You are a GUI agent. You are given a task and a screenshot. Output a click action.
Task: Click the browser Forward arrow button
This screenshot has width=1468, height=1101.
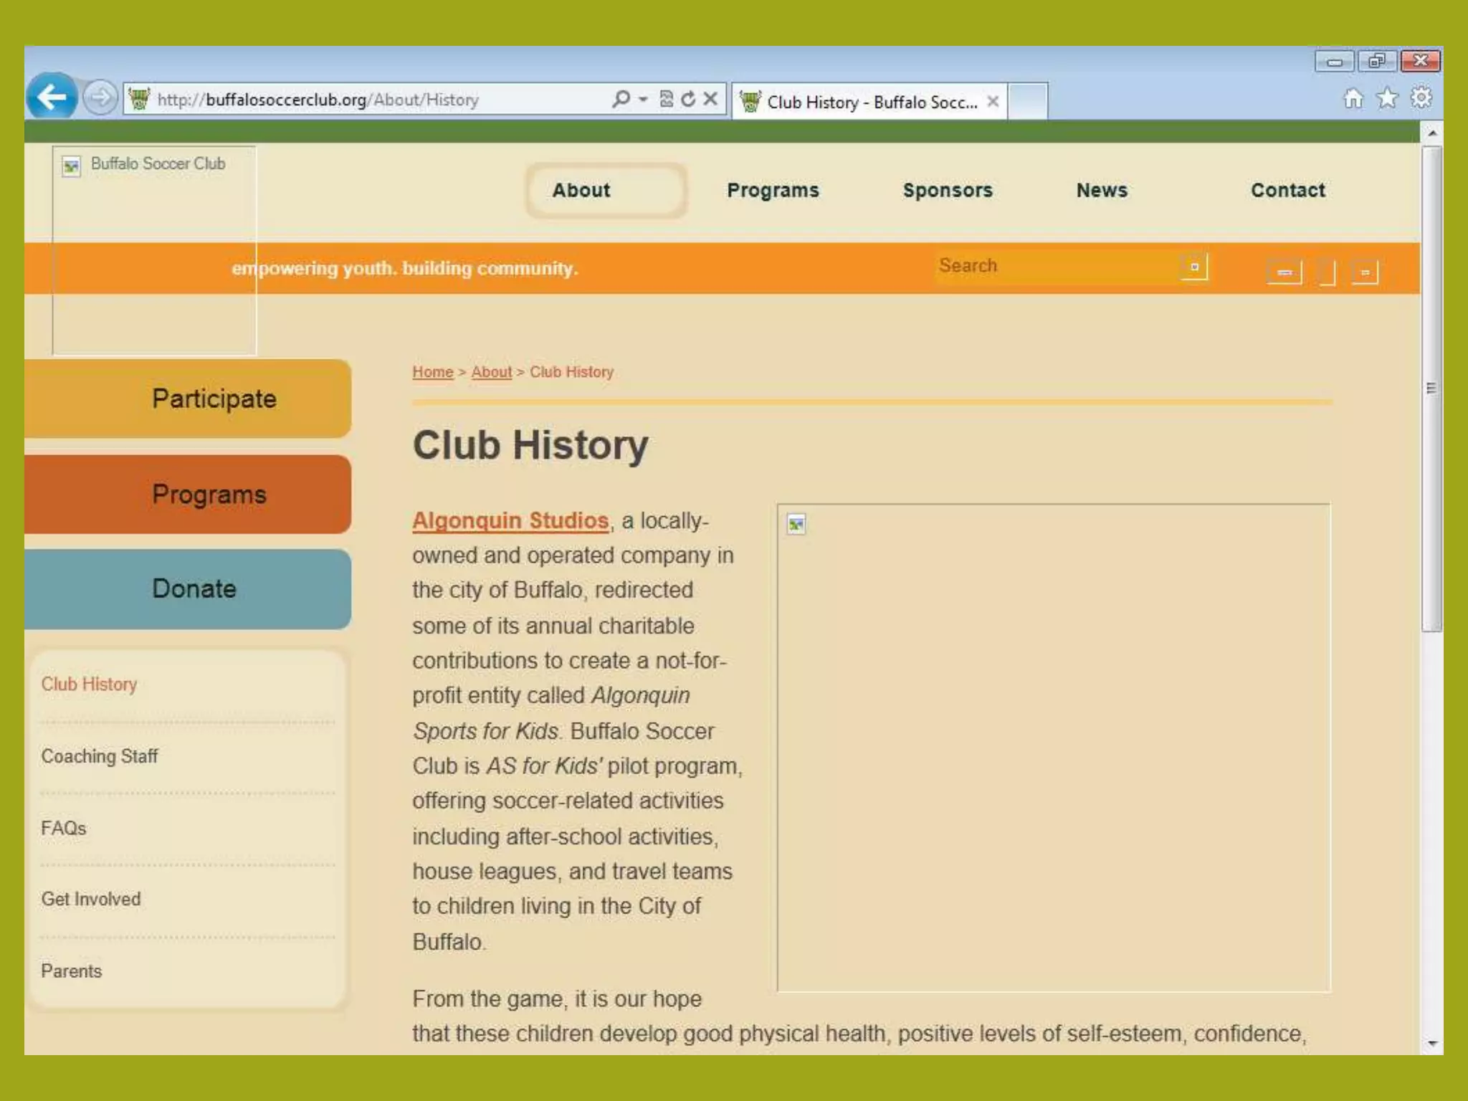click(x=100, y=97)
